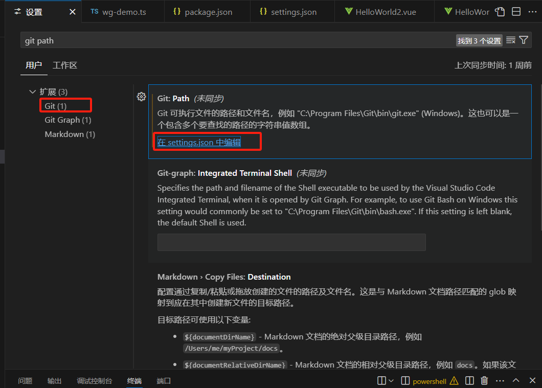Click the braces icon on settings.json tab

point(263,11)
